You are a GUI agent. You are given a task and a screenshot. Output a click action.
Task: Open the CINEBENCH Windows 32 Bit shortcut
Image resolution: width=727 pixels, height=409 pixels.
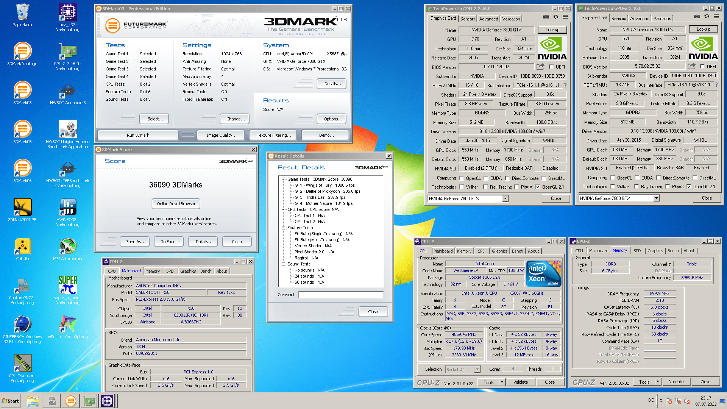22,329
